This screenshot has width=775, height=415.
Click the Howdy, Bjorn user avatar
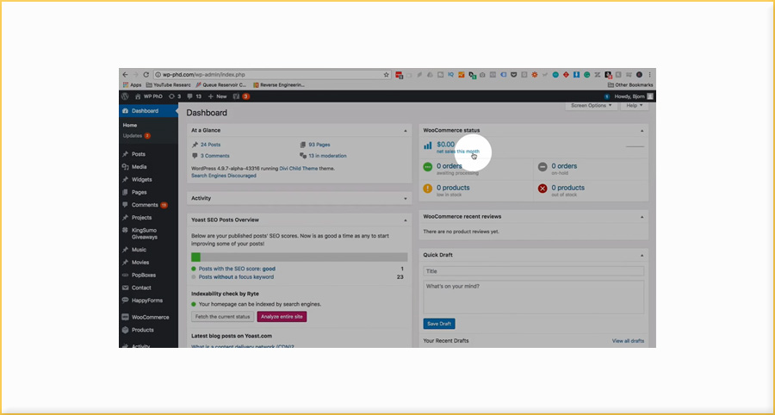click(650, 96)
